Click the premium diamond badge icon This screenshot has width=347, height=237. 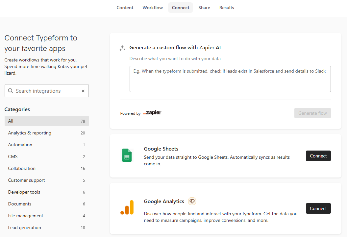click(192, 201)
